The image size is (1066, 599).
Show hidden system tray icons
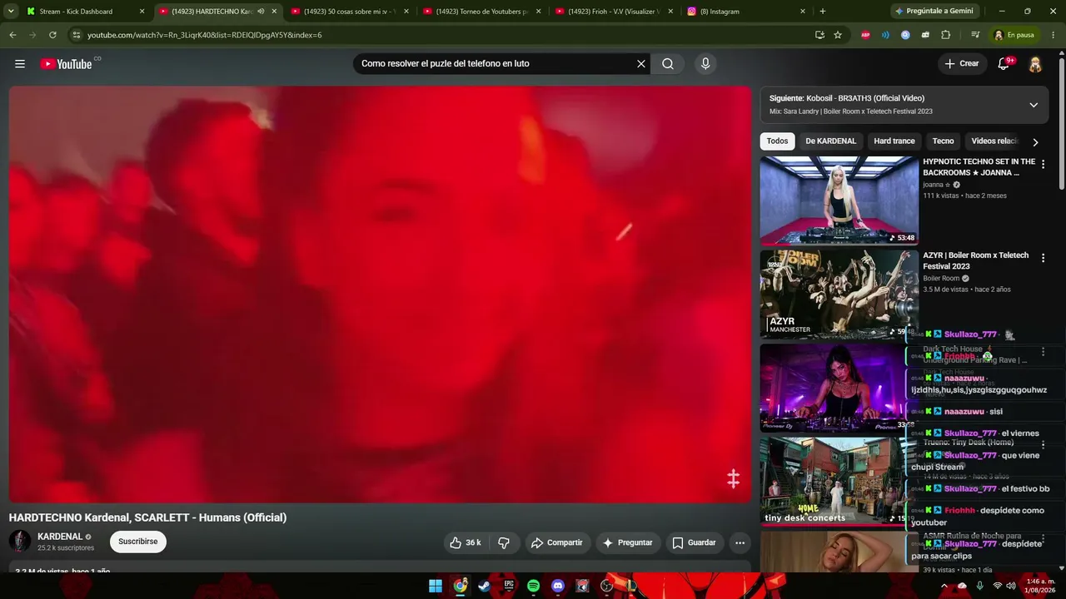click(944, 586)
